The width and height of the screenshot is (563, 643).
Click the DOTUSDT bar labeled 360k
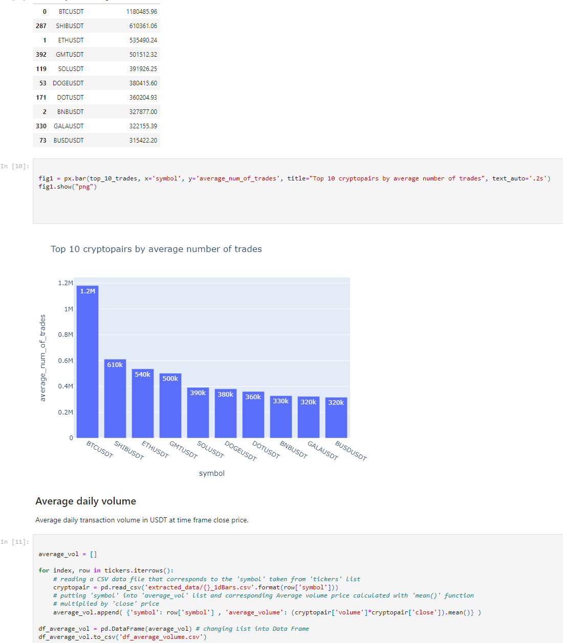coord(253,415)
